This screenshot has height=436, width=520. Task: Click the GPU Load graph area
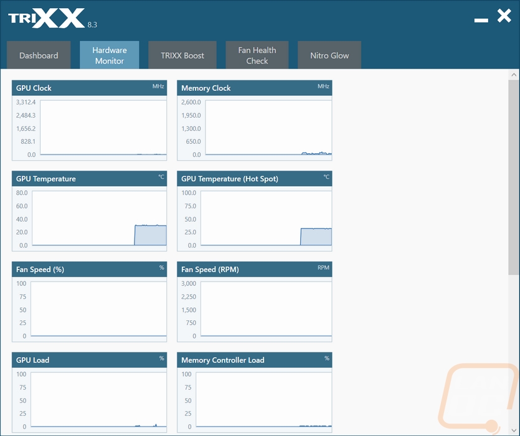point(98,399)
